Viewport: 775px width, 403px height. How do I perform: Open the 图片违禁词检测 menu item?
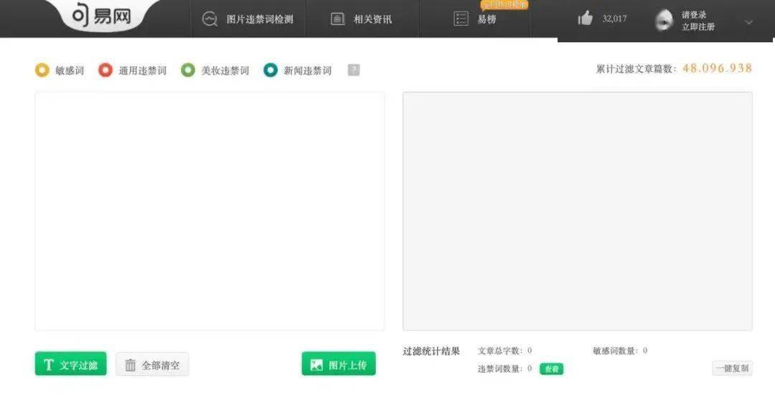260,19
